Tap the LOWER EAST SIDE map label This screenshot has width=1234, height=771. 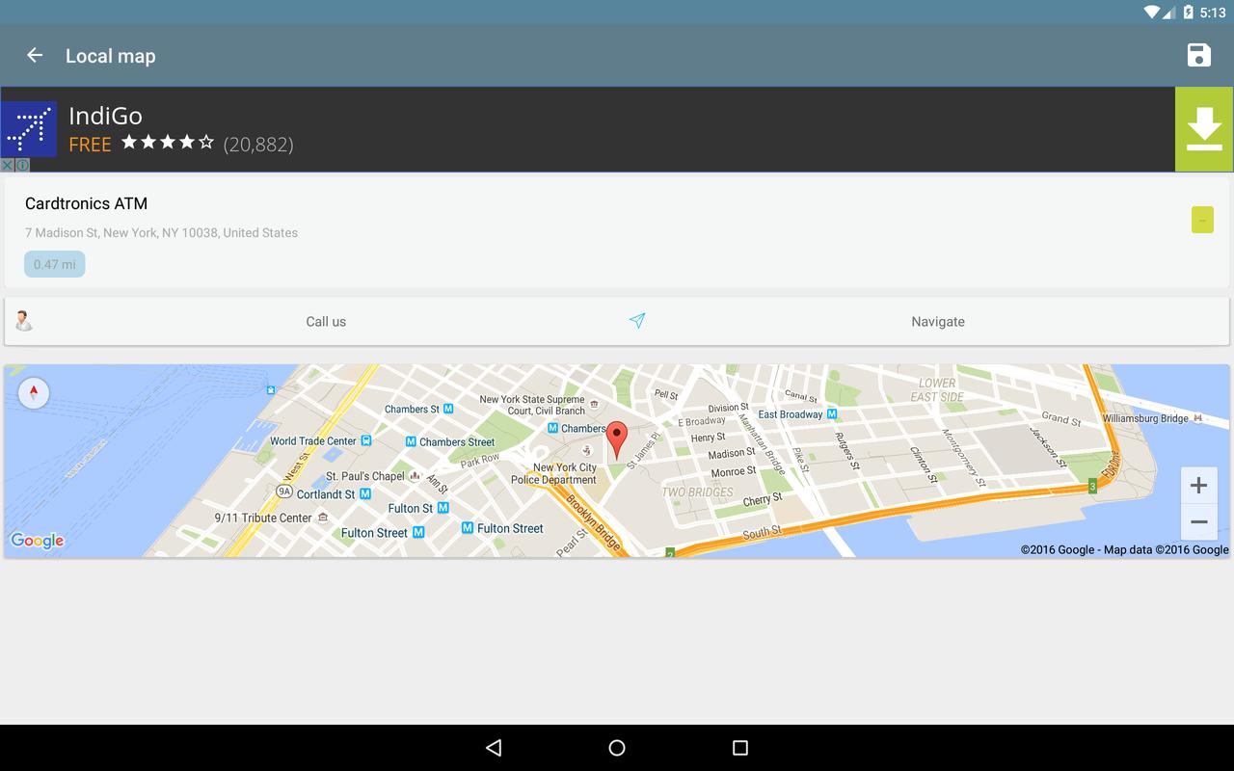(937, 389)
